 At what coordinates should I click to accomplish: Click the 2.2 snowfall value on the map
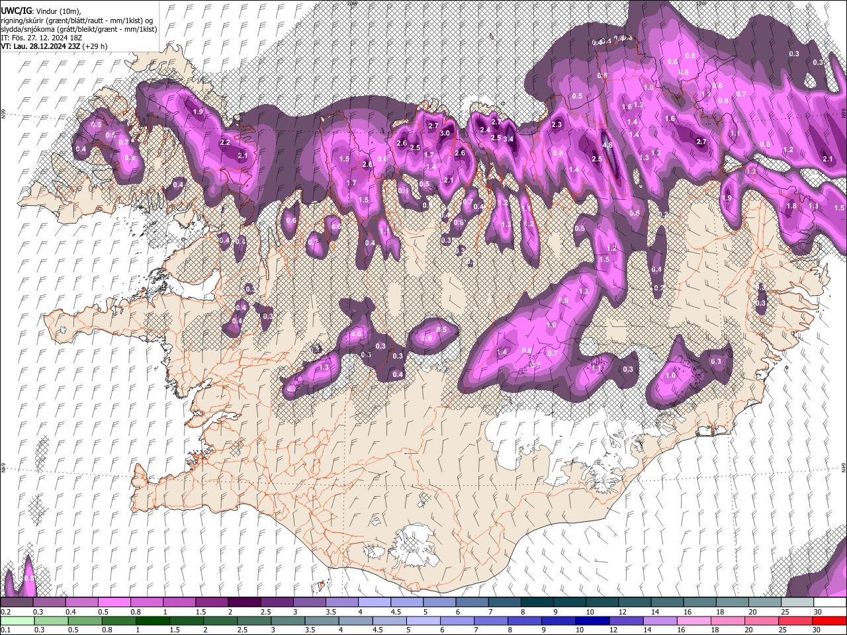[x=225, y=142]
